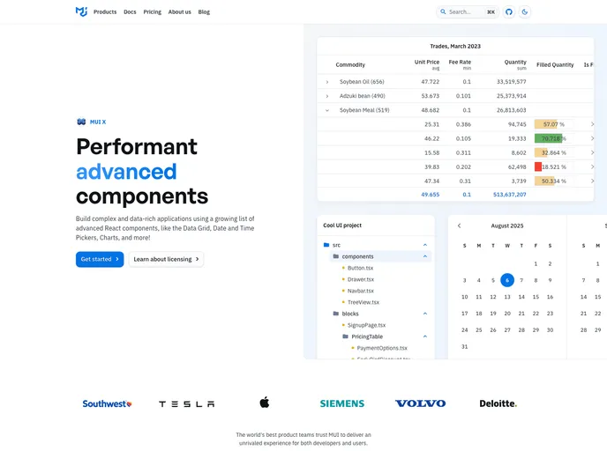Image resolution: width=607 pixels, height=451 pixels.
Task: Select Button.tsx in the tree
Action: coord(360,268)
